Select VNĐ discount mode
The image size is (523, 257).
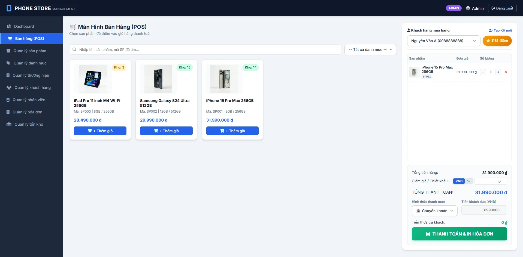[459, 181]
